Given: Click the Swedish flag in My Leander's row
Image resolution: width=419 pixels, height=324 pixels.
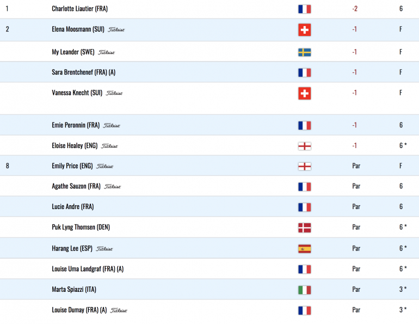Looking at the screenshot, I should pos(304,52).
